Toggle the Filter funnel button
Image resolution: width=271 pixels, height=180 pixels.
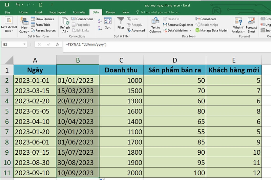coord(121,23)
